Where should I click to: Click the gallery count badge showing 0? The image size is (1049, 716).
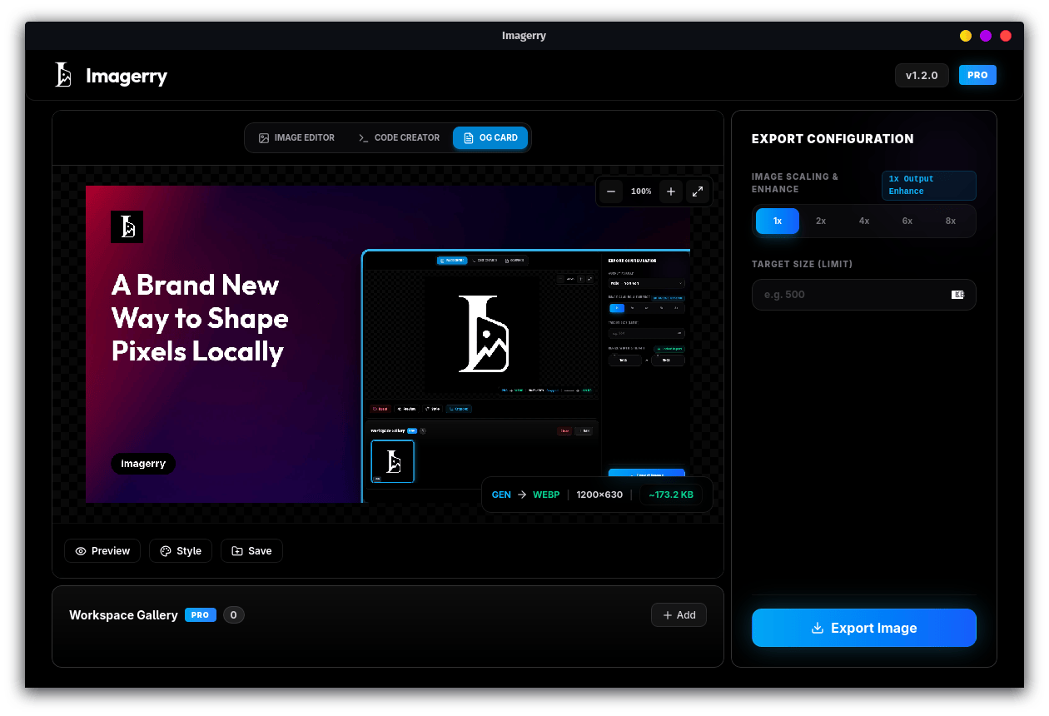[234, 615]
